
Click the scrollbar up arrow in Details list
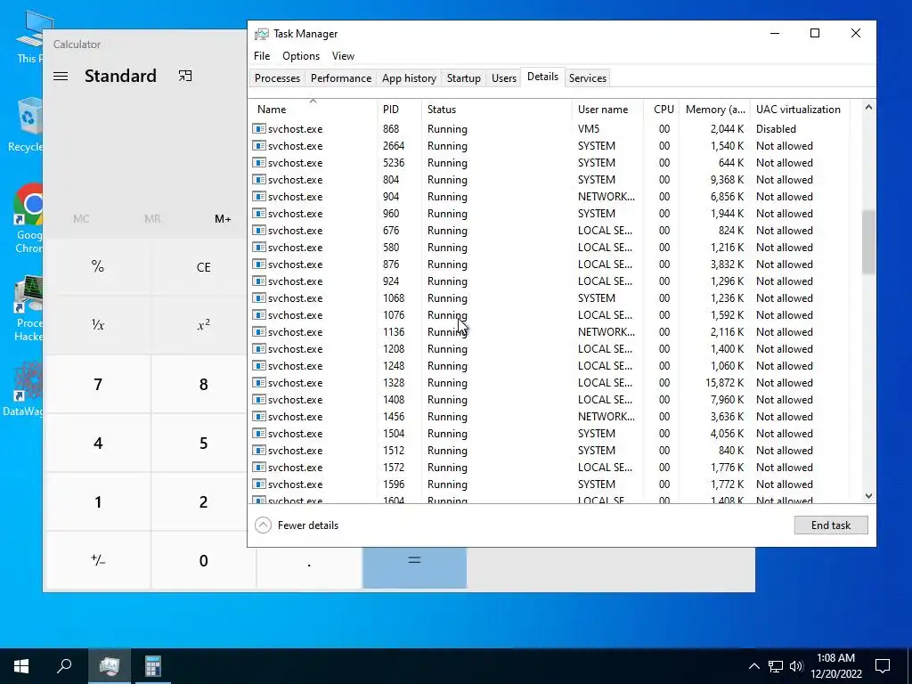868,107
